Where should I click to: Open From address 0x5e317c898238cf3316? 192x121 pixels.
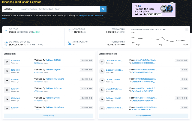coord(145,69)
